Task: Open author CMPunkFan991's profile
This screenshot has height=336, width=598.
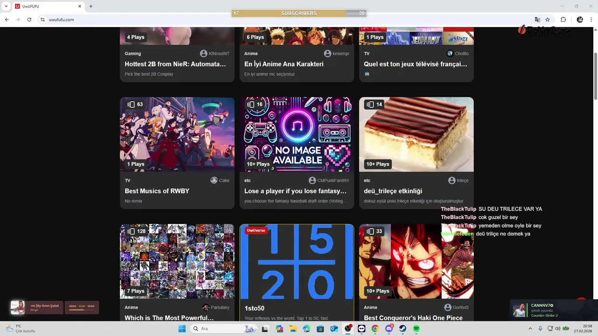Action: click(x=329, y=180)
